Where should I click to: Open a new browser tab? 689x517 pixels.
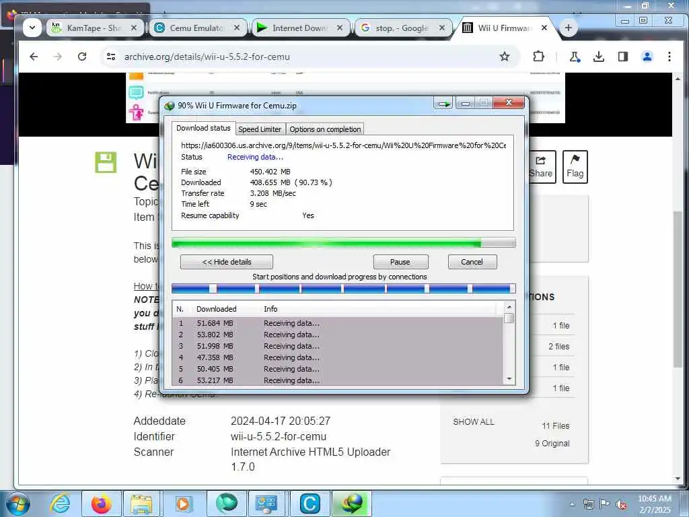point(568,28)
